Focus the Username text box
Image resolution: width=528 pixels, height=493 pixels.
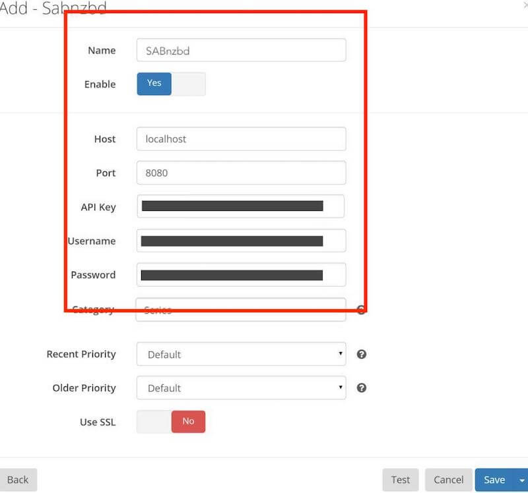point(241,241)
